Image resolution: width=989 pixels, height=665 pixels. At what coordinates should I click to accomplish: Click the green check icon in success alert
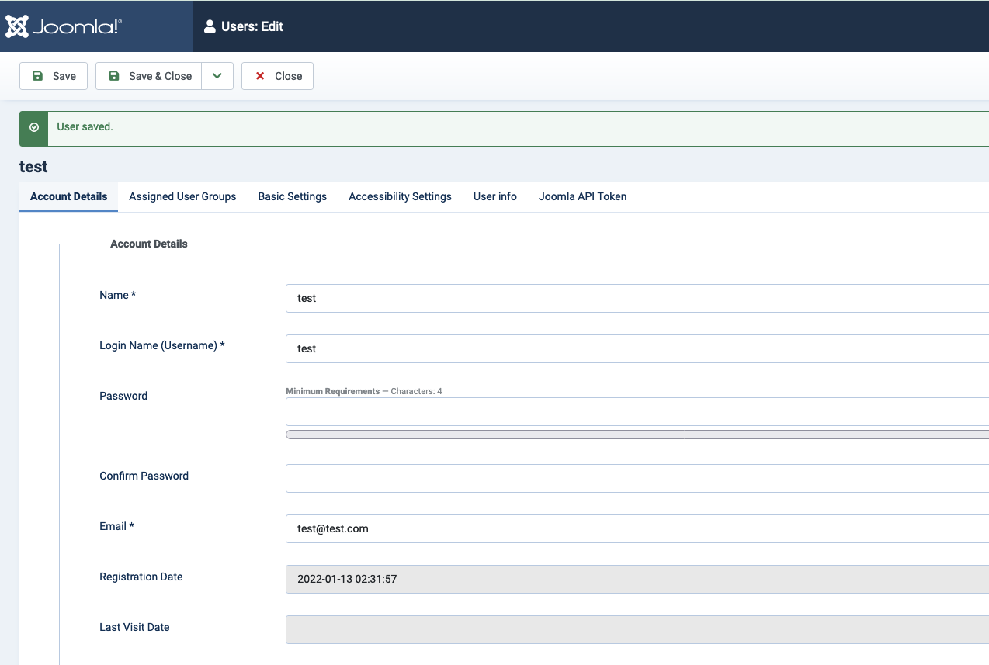(x=34, y=127)
